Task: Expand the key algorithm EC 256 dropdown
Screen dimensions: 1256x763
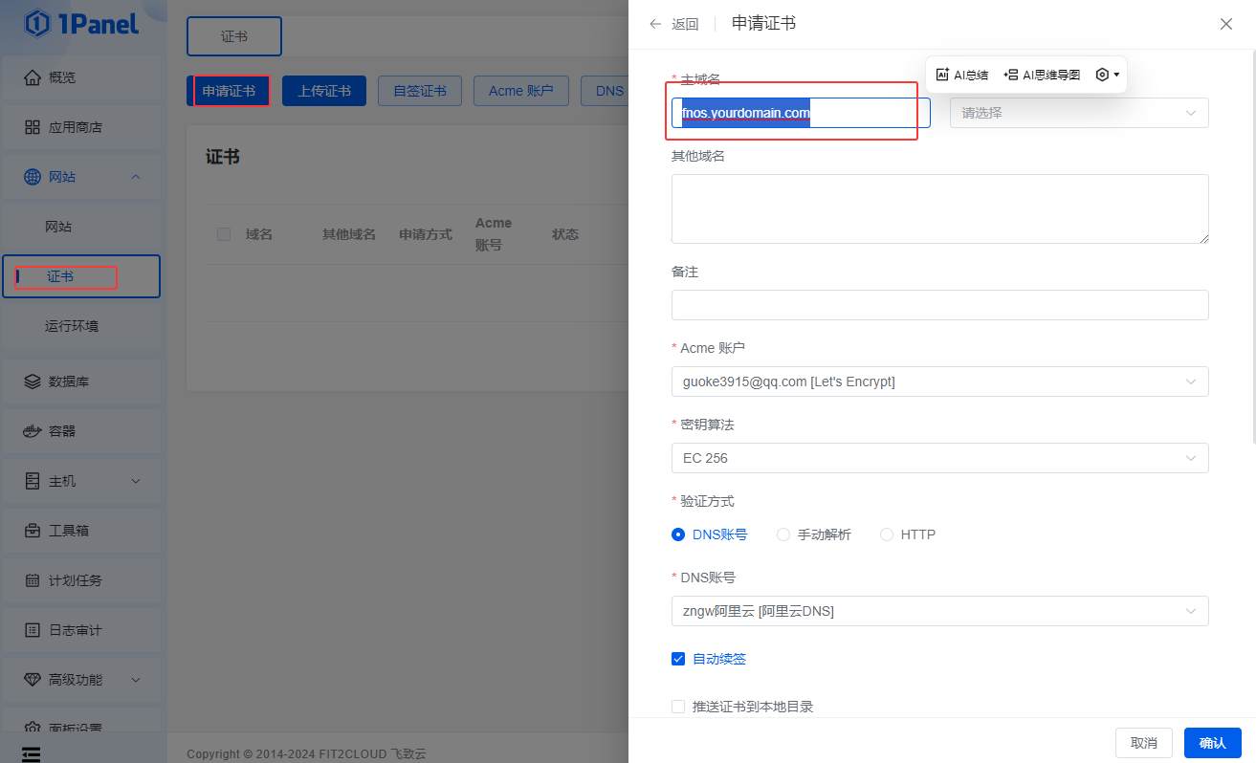Action: pos(939,458)
